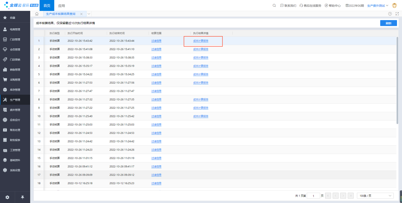402x203 pixels.
Task: Toggle the sidebar pin icon
Action: [x=23, y=197]
